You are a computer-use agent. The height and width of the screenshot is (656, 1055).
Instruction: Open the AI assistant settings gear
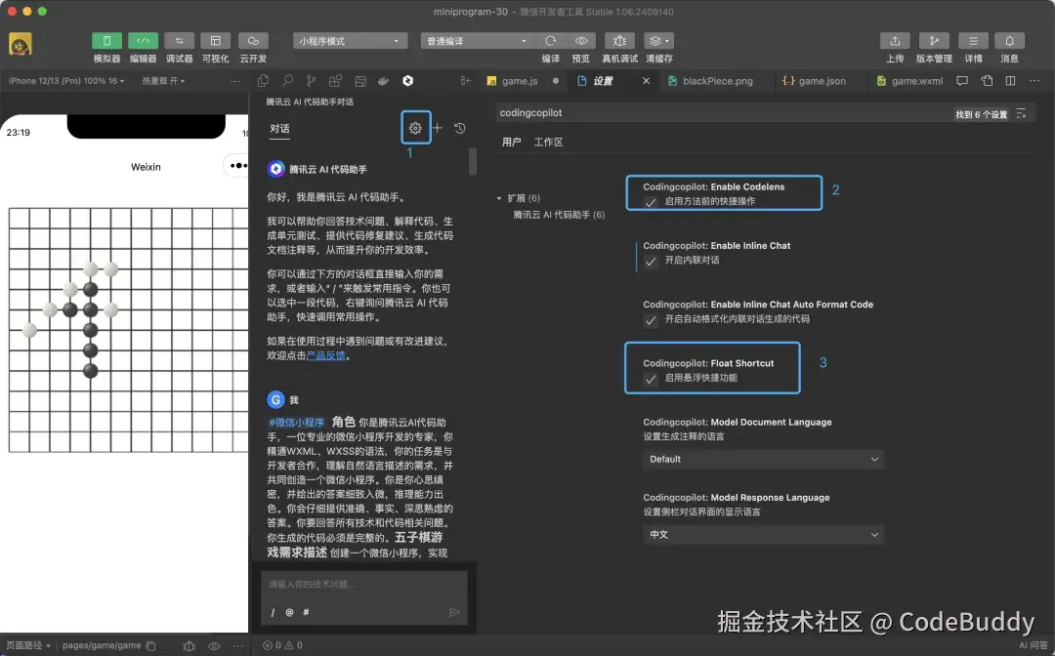pyautogui.click(x=415, y=128)
